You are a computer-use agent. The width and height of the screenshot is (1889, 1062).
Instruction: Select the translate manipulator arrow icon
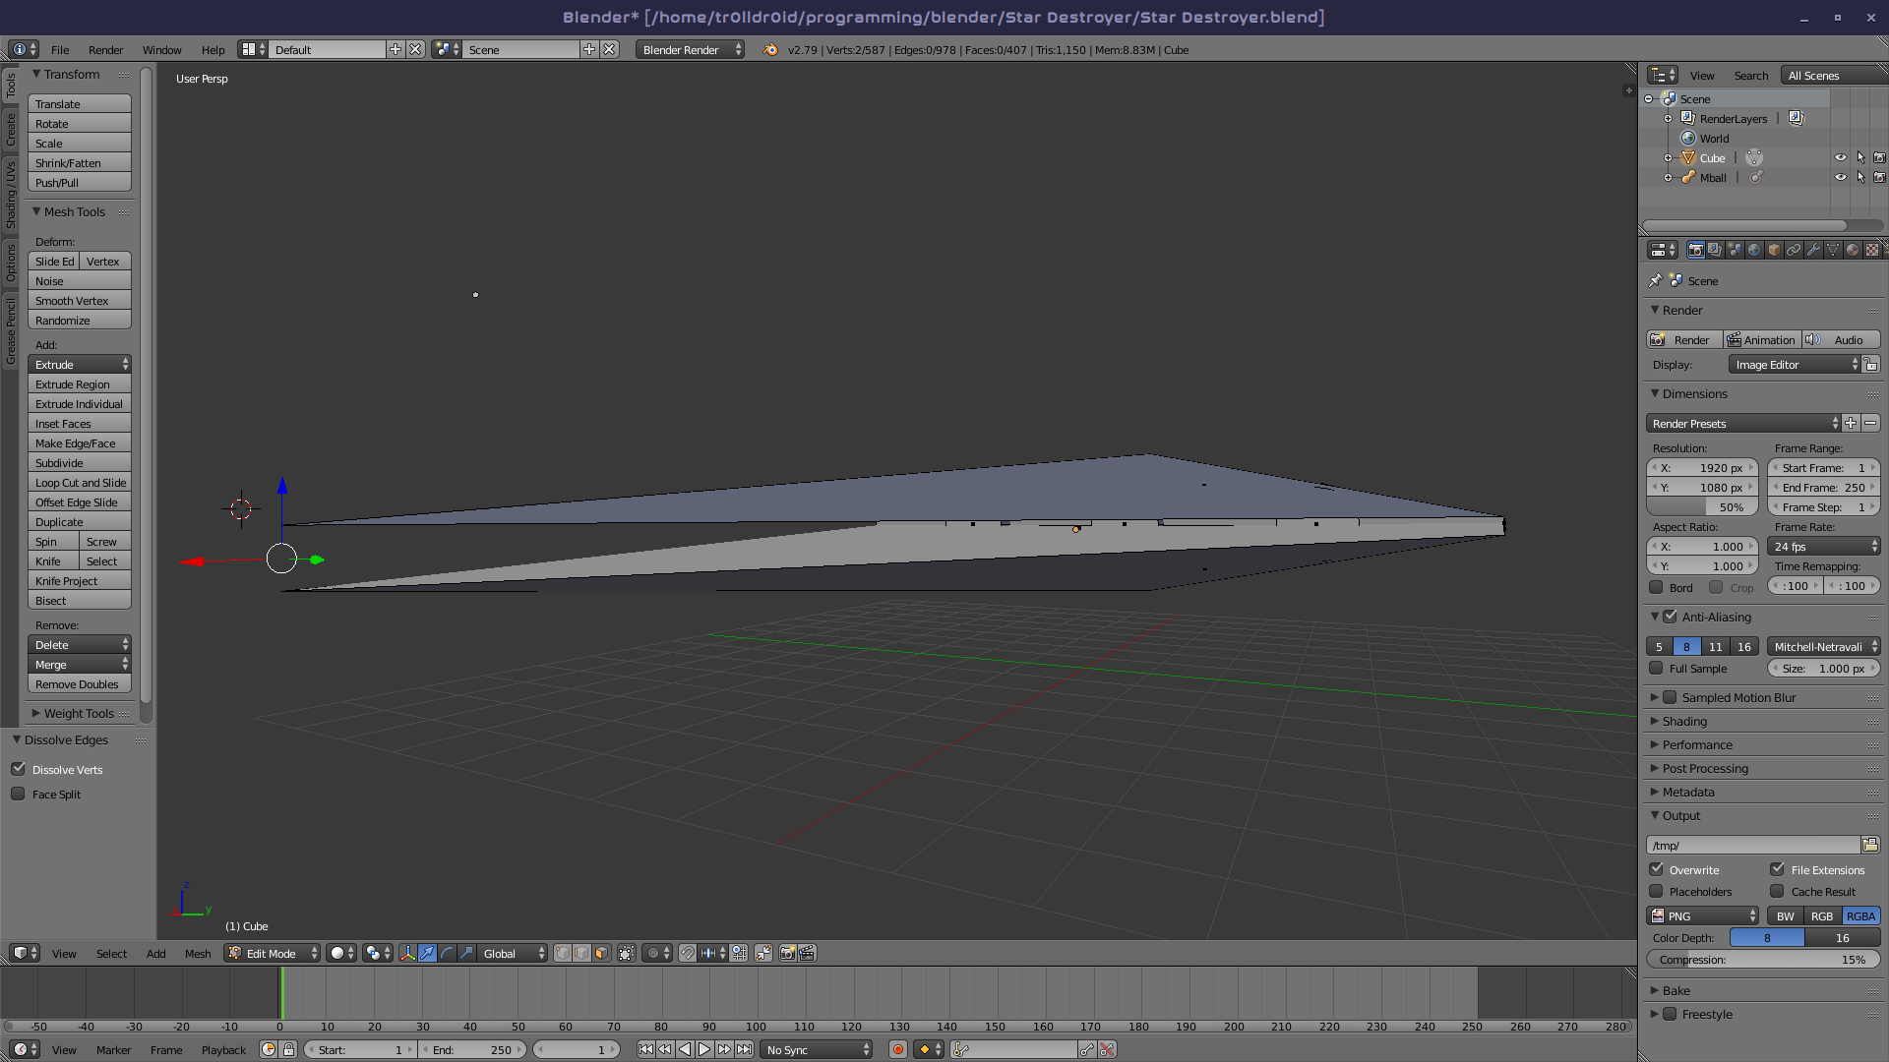428,953
